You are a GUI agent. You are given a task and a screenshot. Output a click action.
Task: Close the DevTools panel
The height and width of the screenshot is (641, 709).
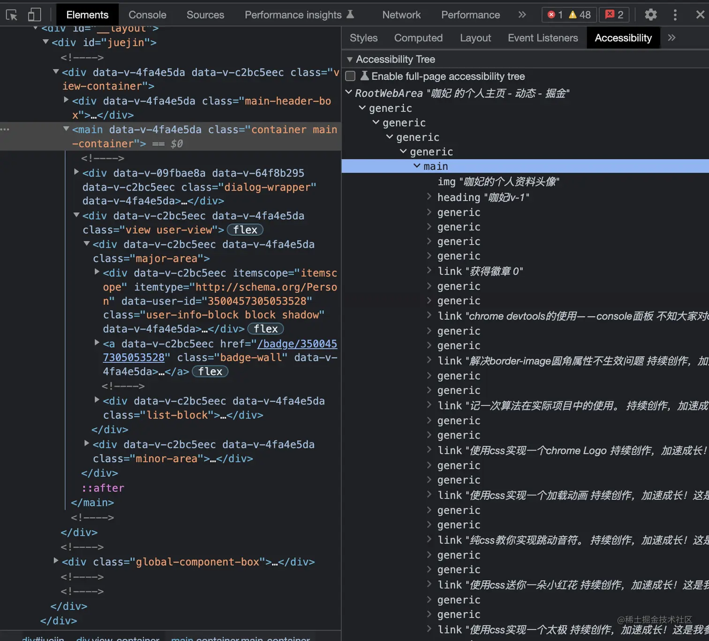pos(700,15)
